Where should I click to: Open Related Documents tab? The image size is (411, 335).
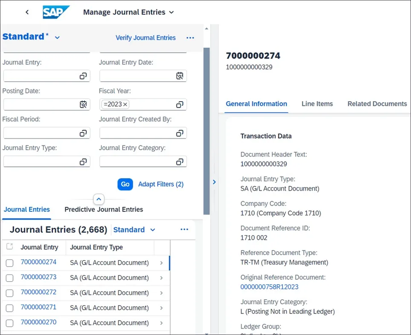[x=377, y=104]
